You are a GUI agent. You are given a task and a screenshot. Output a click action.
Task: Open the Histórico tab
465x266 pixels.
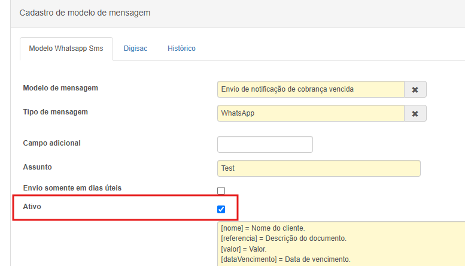[181, 48]
